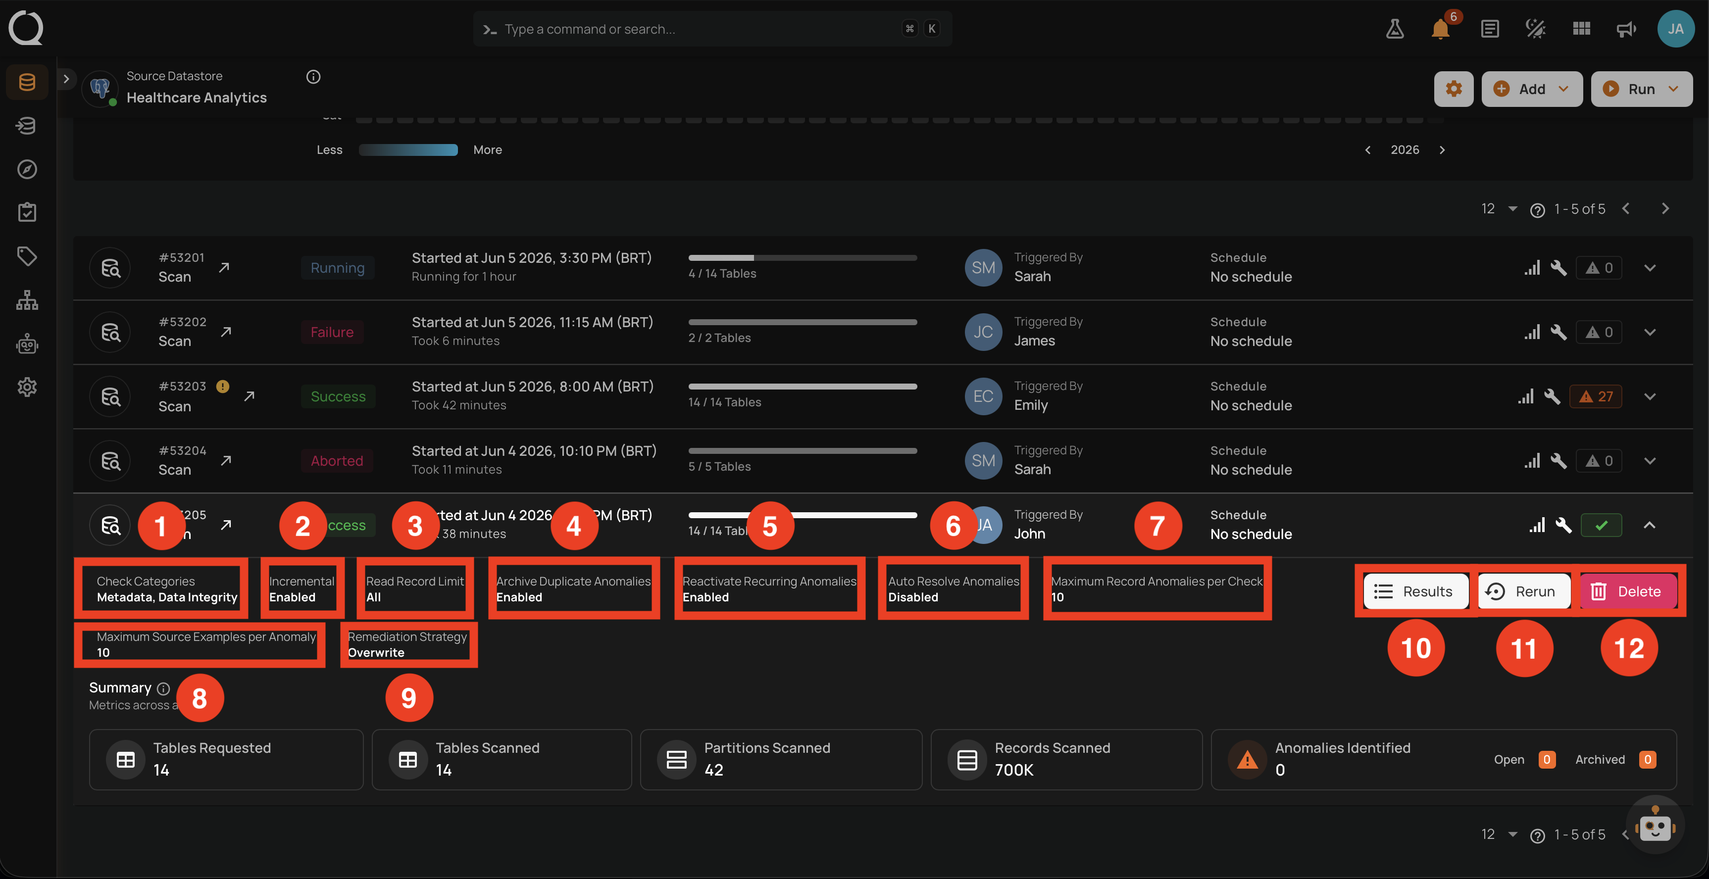1709x879 pixels.
Task: Open the robot agent icon in sidebar
Action: click(27, 343)
